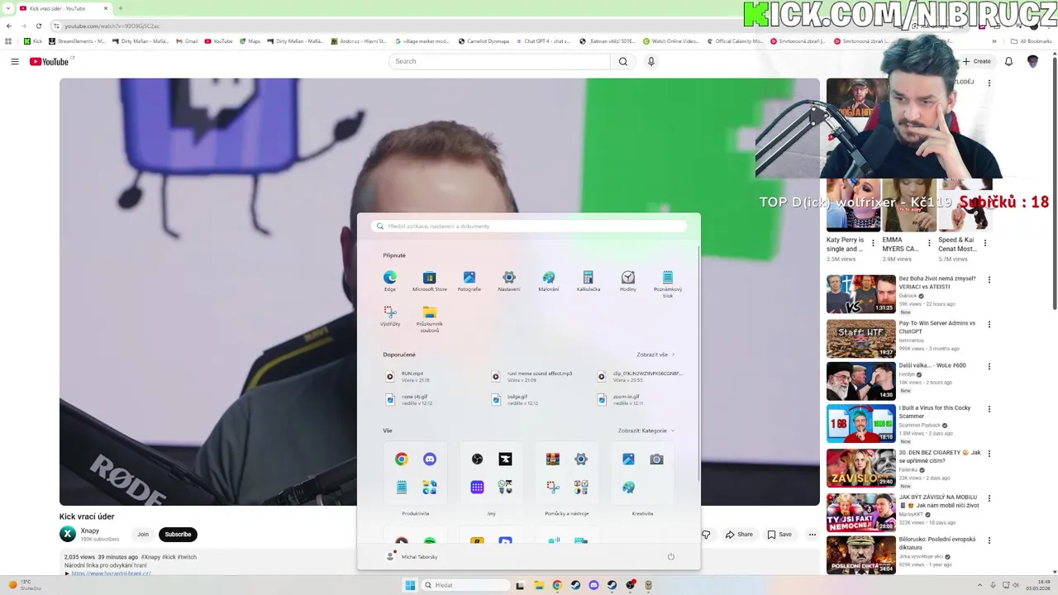
Task: Open Edge from pinned Start apps
Action: [390, 281]
